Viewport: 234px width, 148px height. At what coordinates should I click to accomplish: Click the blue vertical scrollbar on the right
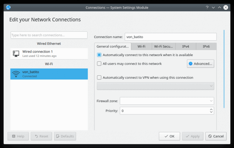point(224,69)
